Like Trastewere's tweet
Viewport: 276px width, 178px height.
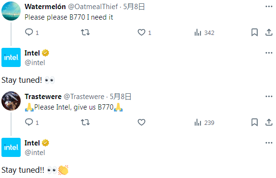(141, 122)
